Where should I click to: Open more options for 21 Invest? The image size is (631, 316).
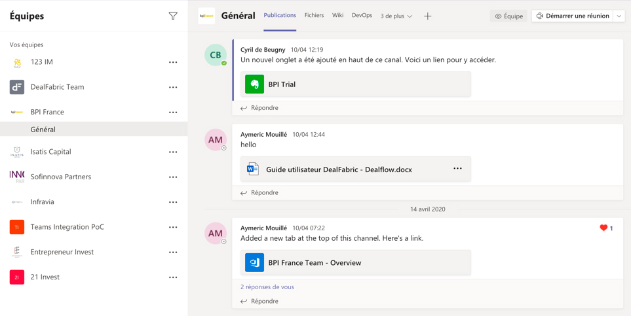tap(173, 277)
